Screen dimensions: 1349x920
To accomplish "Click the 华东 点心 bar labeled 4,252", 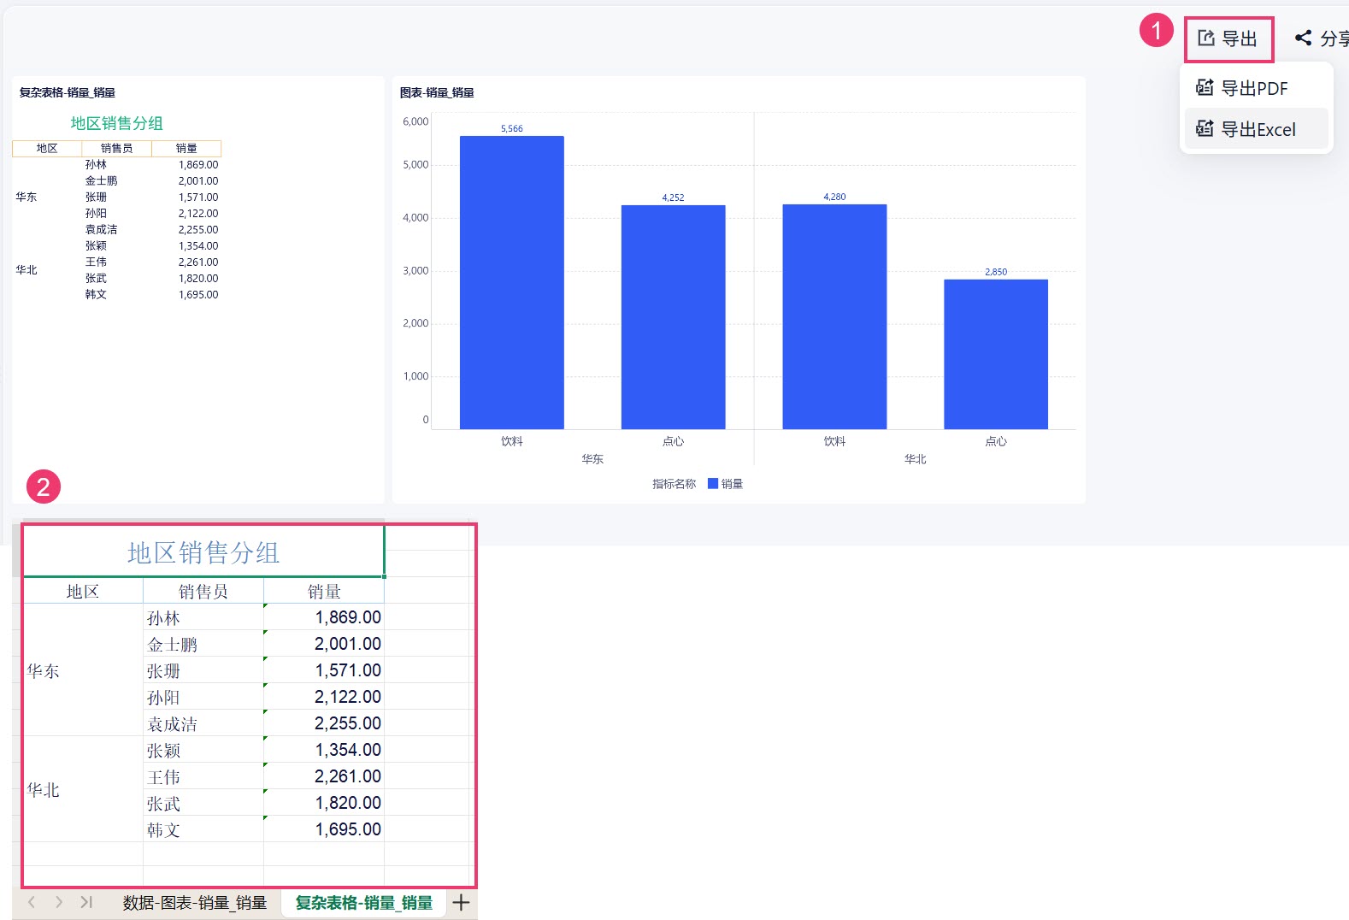I will 674,317.
